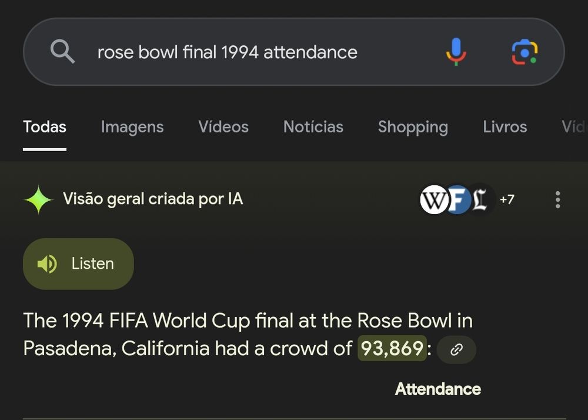The width and height of the screenshot is (588, 420).
Task: Open the Shopping tab
Action: pos(413,127)
